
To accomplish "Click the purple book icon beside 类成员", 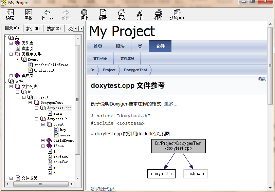I will tap(17, 76).
